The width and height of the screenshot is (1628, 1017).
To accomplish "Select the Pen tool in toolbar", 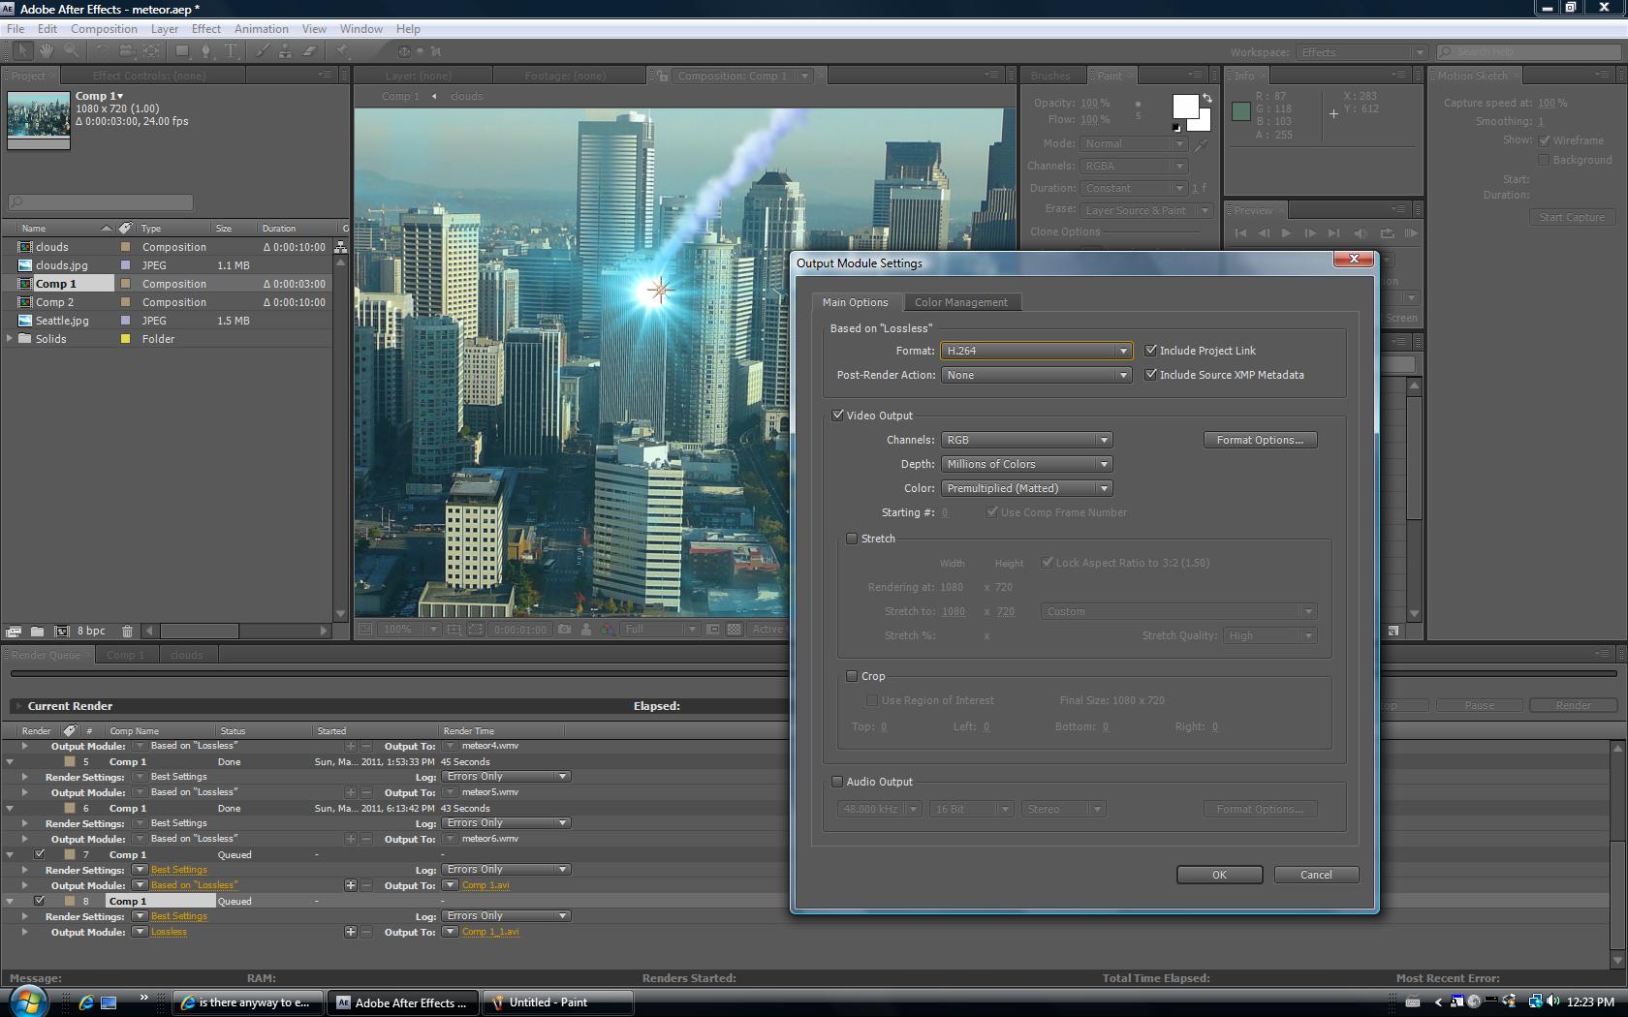I will 205,51.
